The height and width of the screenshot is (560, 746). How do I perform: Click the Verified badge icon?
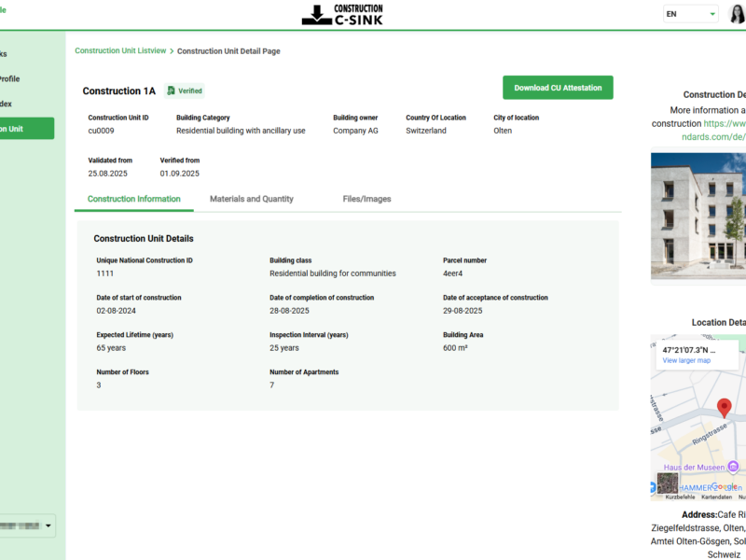[x=171, y=91]
